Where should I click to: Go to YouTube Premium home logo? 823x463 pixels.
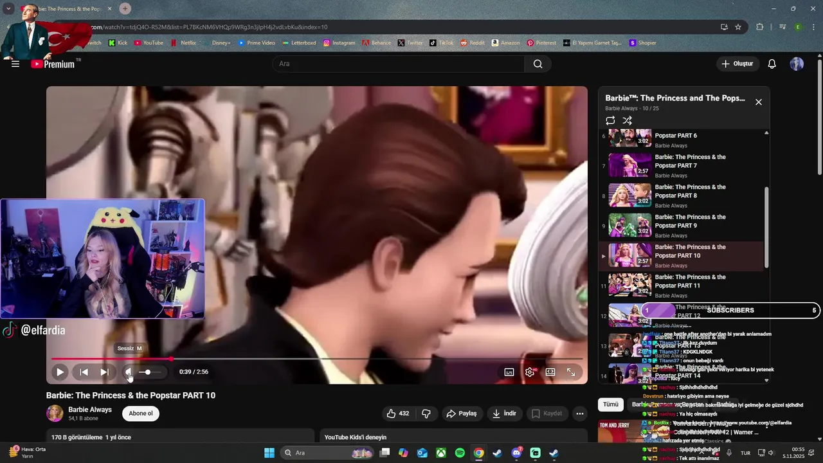point(53,64)
